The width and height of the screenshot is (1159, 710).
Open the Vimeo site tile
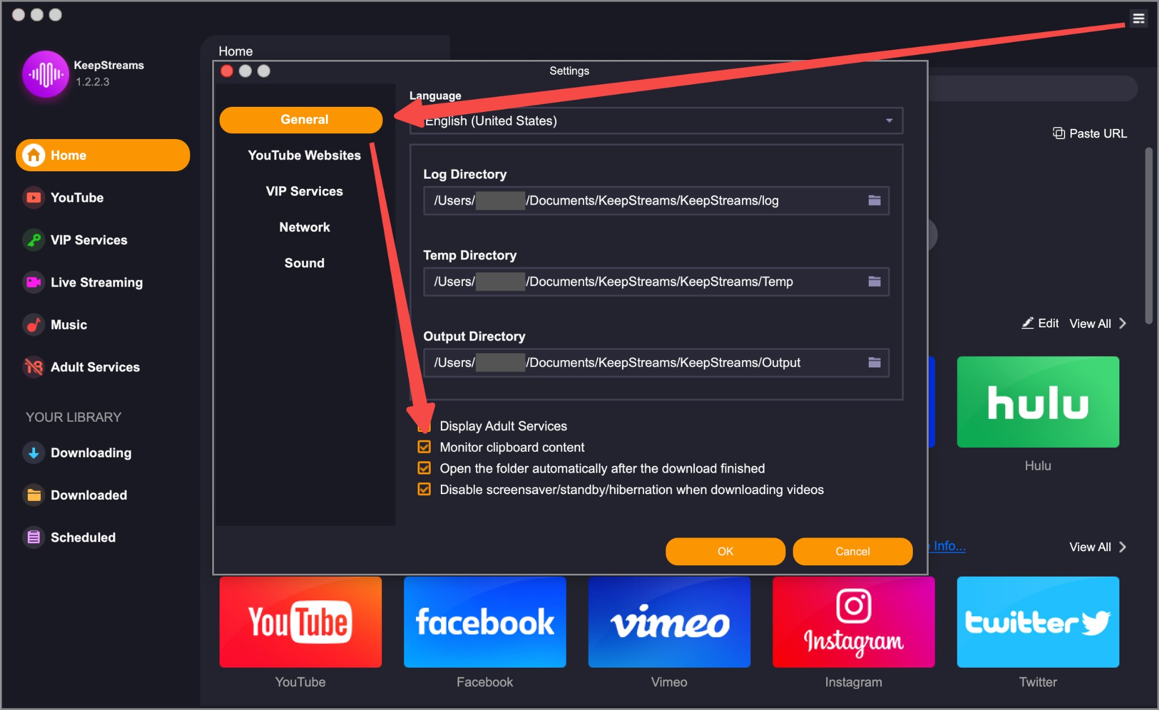(x=669, y=622)
